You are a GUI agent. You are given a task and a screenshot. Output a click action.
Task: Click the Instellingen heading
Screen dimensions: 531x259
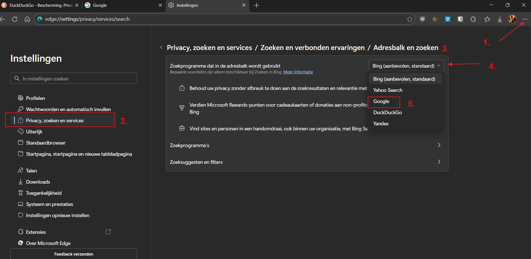tap(36, 58)
